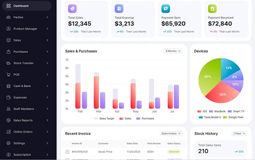Expand the Purchases chevron
This screenshot has width=255, height=160.
pos(47,52)
